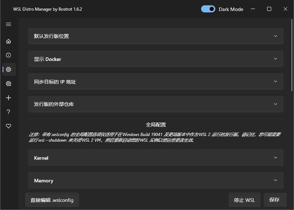Expand the 同步目标的 IP 地址 section

156,81
